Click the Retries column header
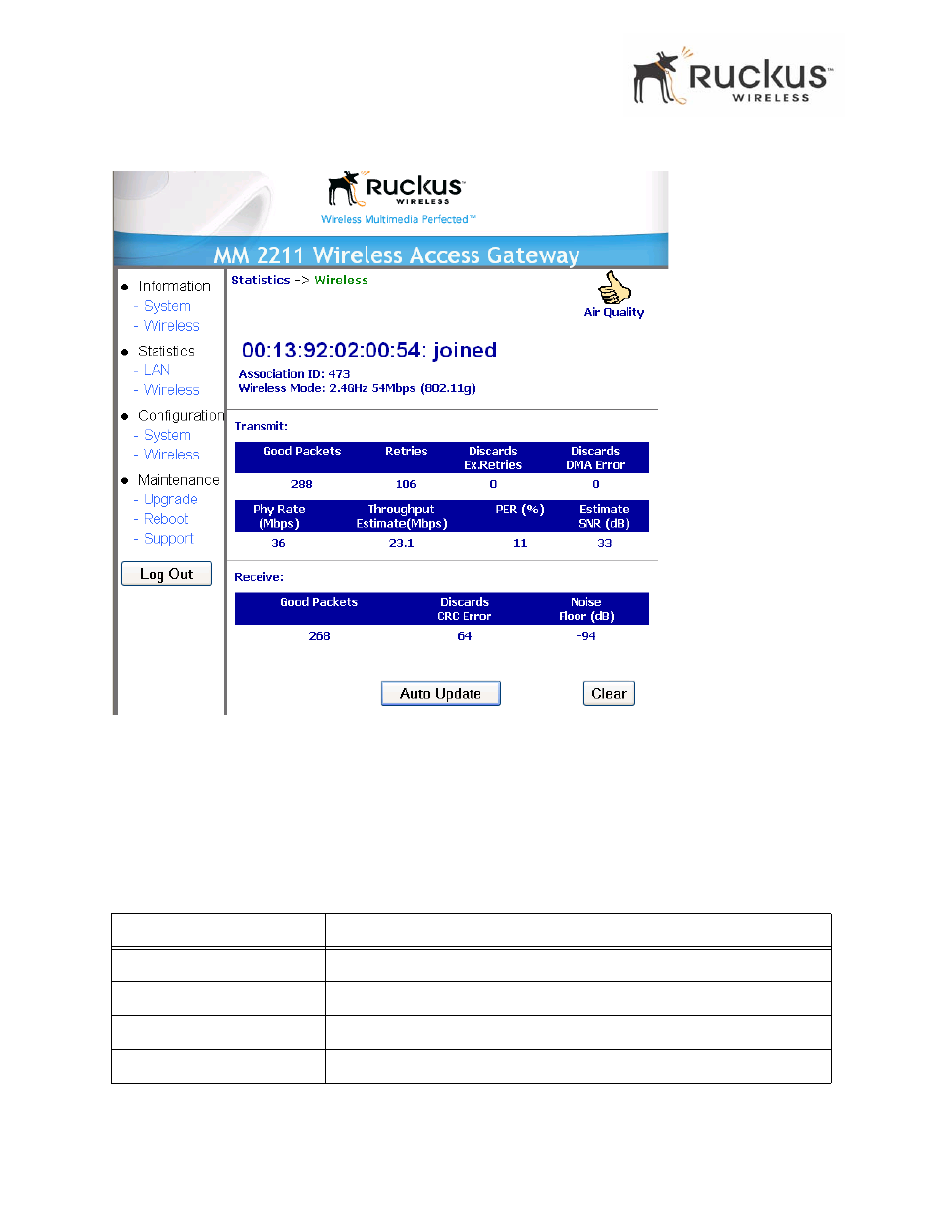Image resolution: width=945 pixels, height=1223 pixels. tap(406, 451)
